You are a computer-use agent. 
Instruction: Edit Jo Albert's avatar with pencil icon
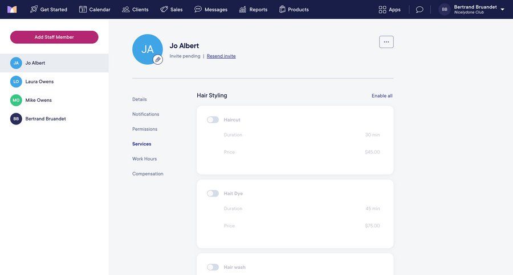tap(158, 59)
